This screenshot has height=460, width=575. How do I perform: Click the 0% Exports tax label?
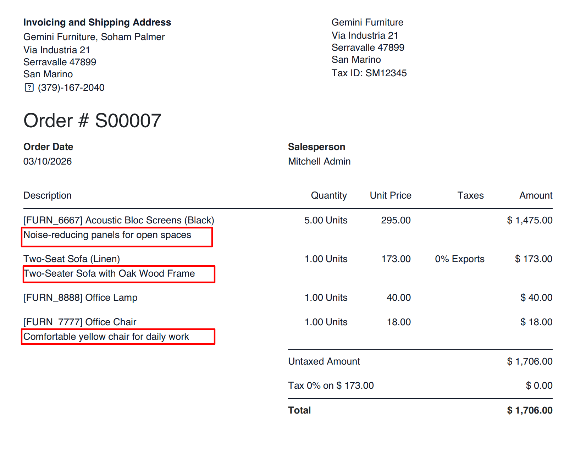(460, 259)
